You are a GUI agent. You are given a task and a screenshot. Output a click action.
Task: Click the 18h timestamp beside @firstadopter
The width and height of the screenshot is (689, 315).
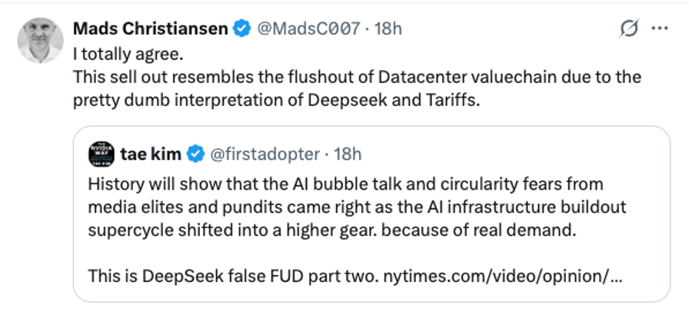[x=348, y=154]
